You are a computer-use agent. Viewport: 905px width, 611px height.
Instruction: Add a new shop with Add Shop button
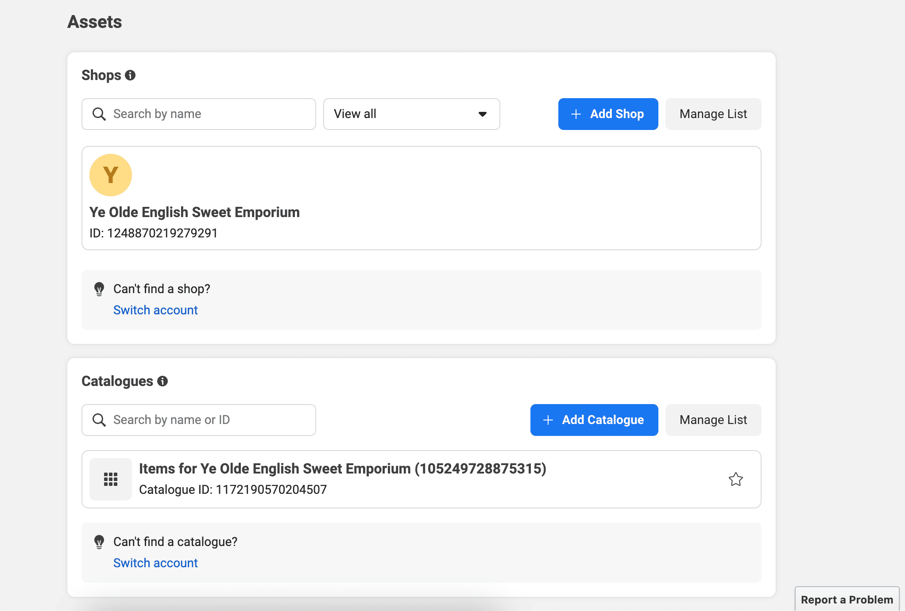tap(608, 114)
